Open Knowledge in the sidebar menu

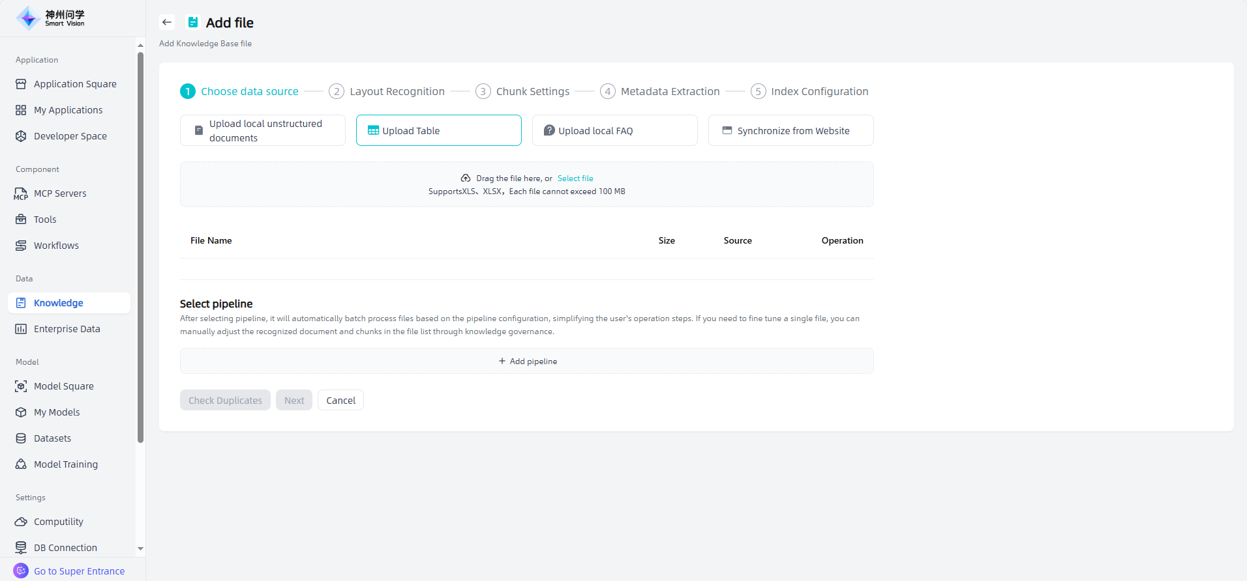58,303
